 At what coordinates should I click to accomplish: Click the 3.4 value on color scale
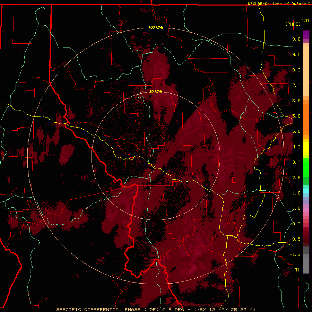point(296,162)
